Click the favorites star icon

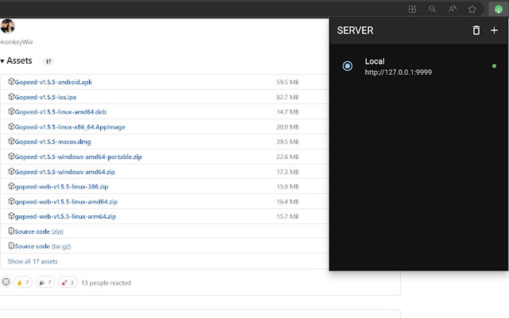472,9
